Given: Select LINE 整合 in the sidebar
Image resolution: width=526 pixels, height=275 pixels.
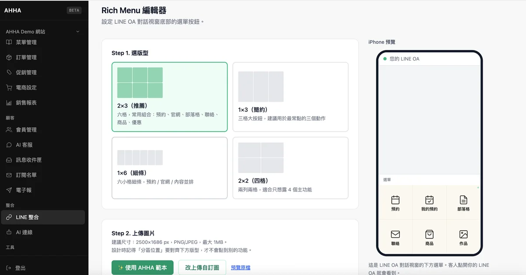Looking at the screenshot, I should [x=43, y=217].
